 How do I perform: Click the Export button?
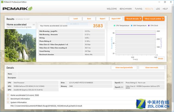pyautogui.click(x=102, y=19)
